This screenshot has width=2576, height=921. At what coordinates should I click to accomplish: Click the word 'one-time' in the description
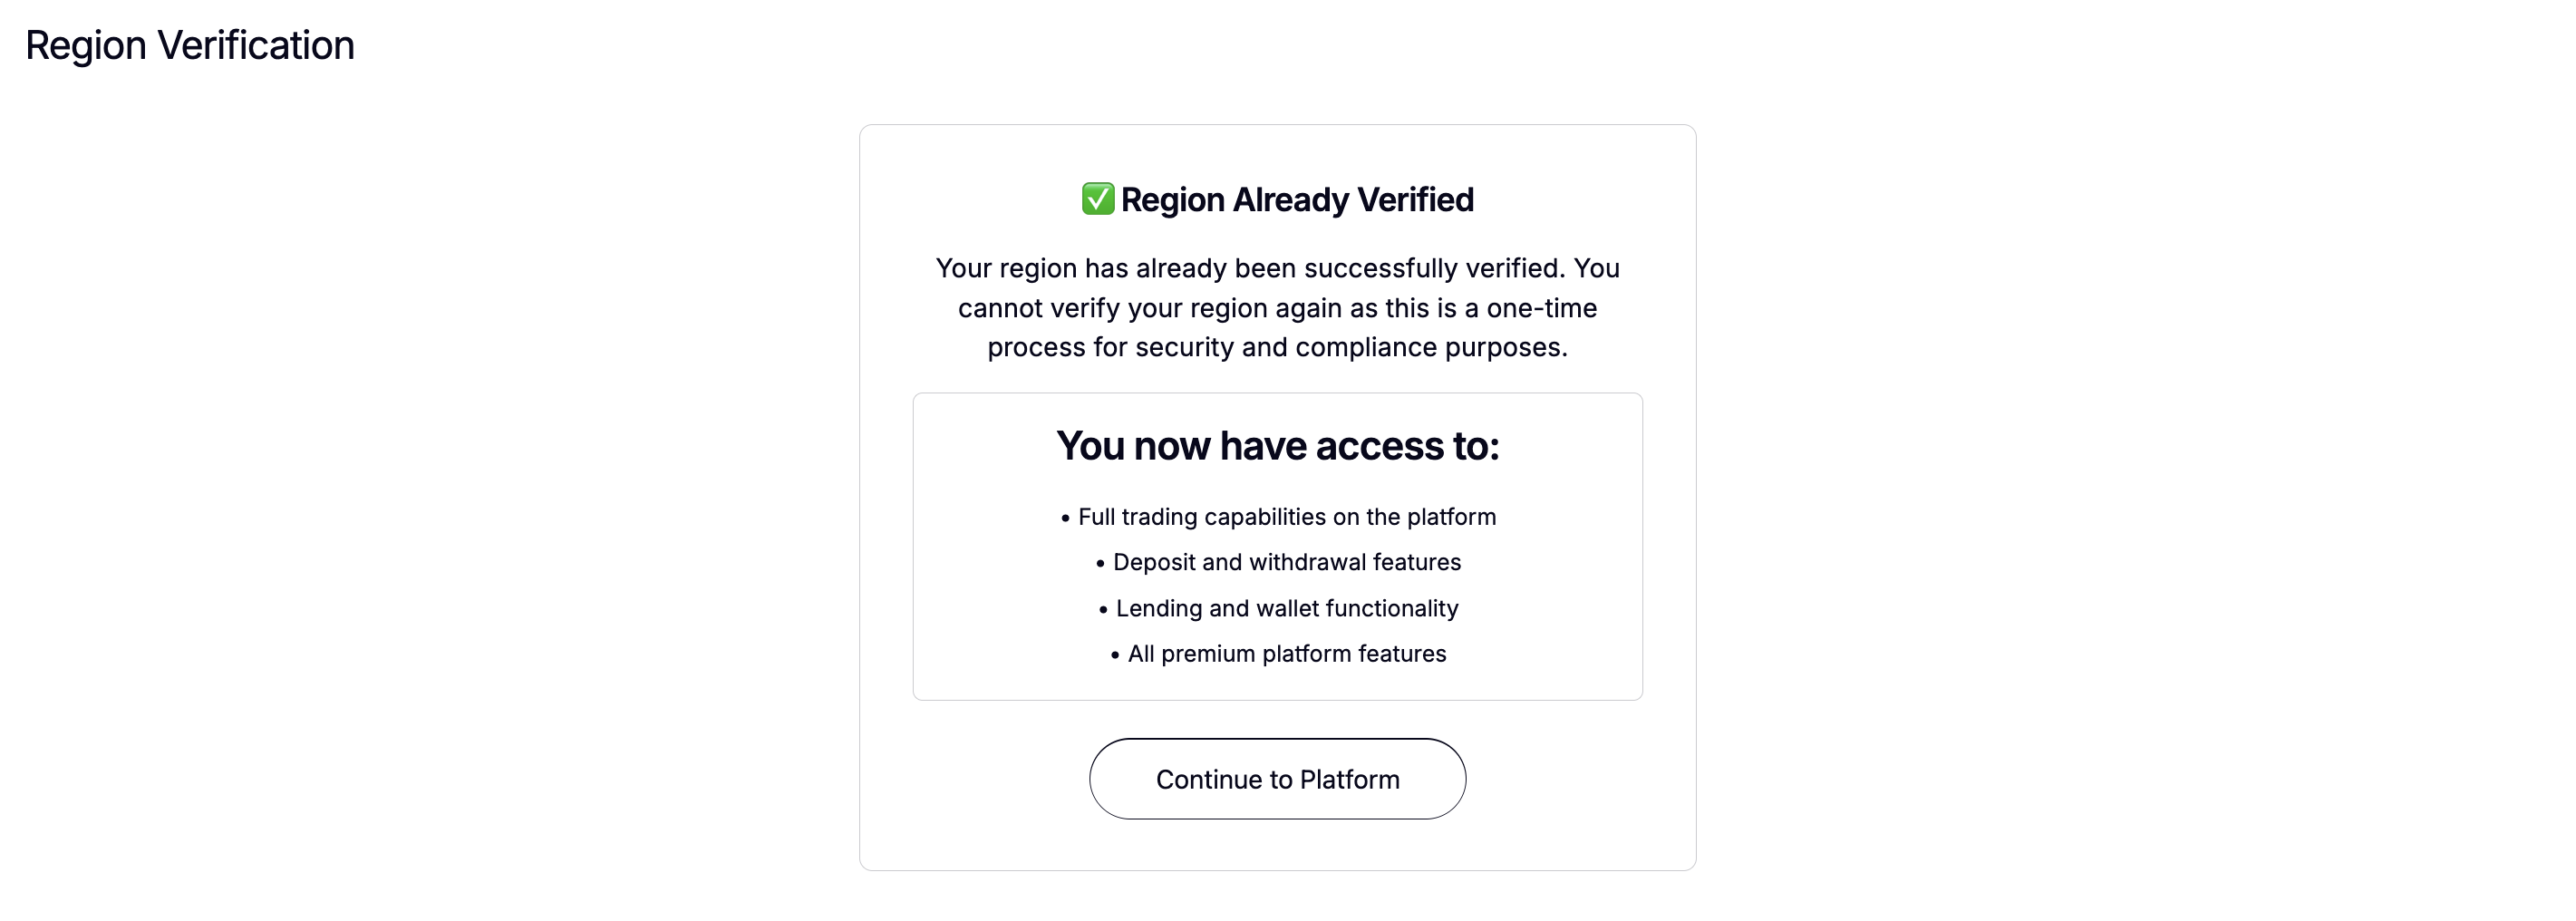click(1541, 308)
